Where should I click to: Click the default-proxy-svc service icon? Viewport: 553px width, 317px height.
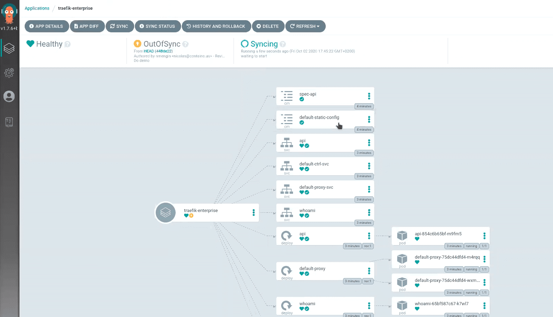[287, 189]
